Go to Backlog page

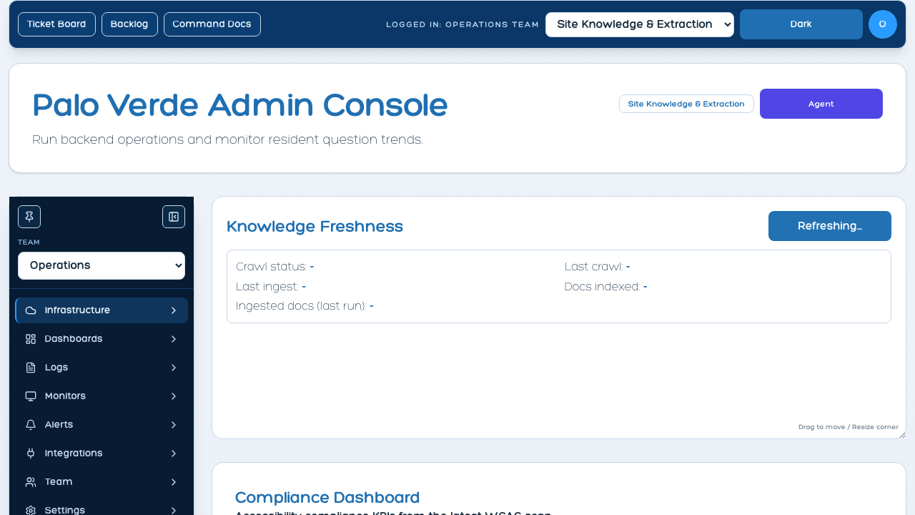(x=129, y=24)
